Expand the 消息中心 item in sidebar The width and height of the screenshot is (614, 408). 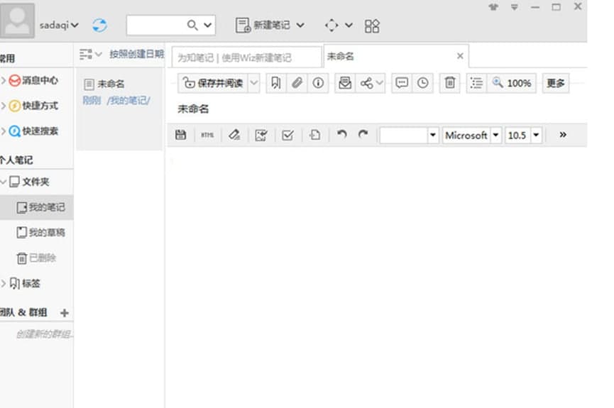click(x=4, y=80)
